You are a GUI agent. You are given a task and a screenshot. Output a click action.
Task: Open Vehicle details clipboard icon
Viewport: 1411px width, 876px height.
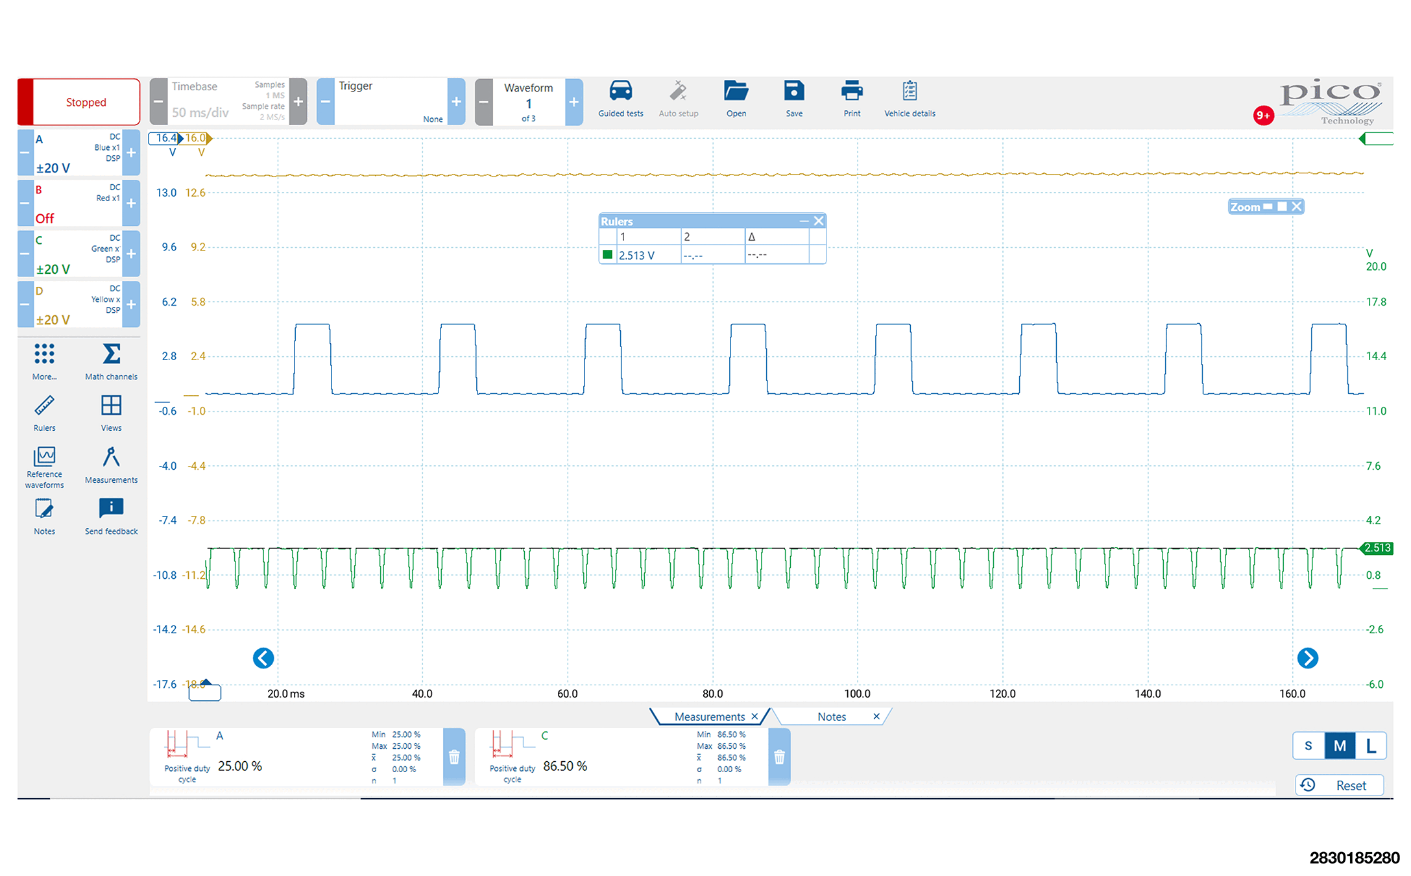[910, 91]
